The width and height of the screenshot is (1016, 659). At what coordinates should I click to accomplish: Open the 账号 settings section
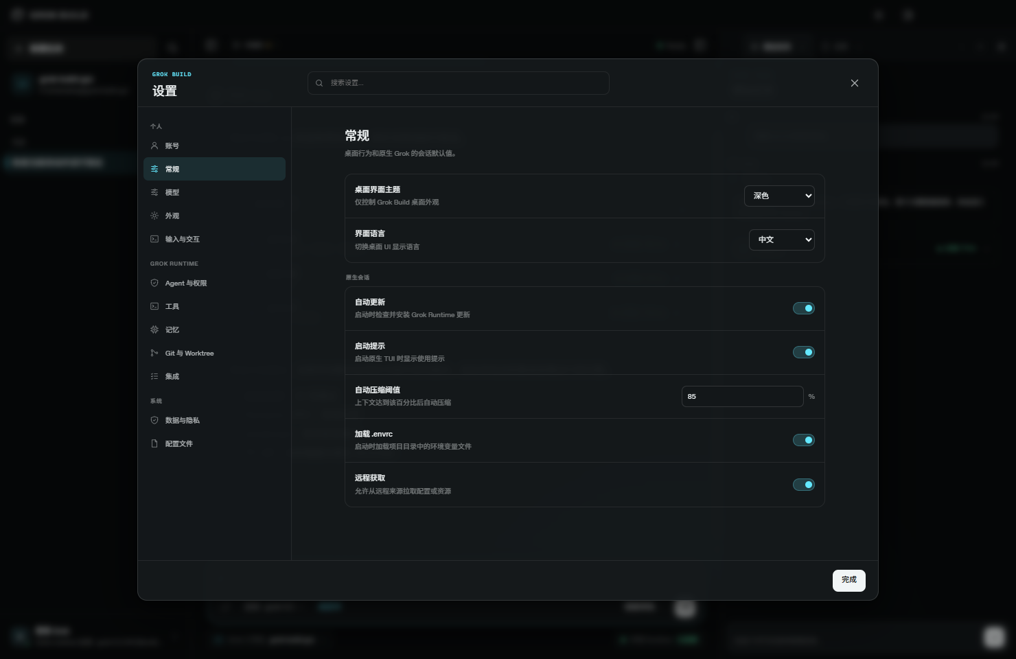(214, 146)
